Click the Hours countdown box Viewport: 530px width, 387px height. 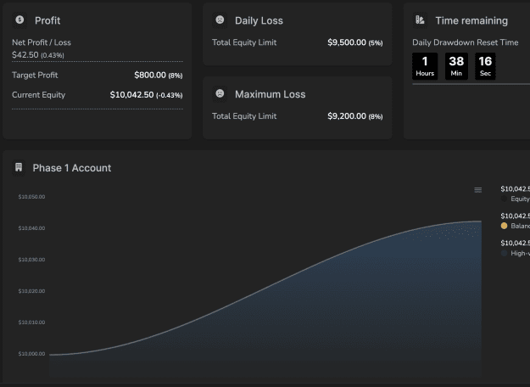(425, 66)
